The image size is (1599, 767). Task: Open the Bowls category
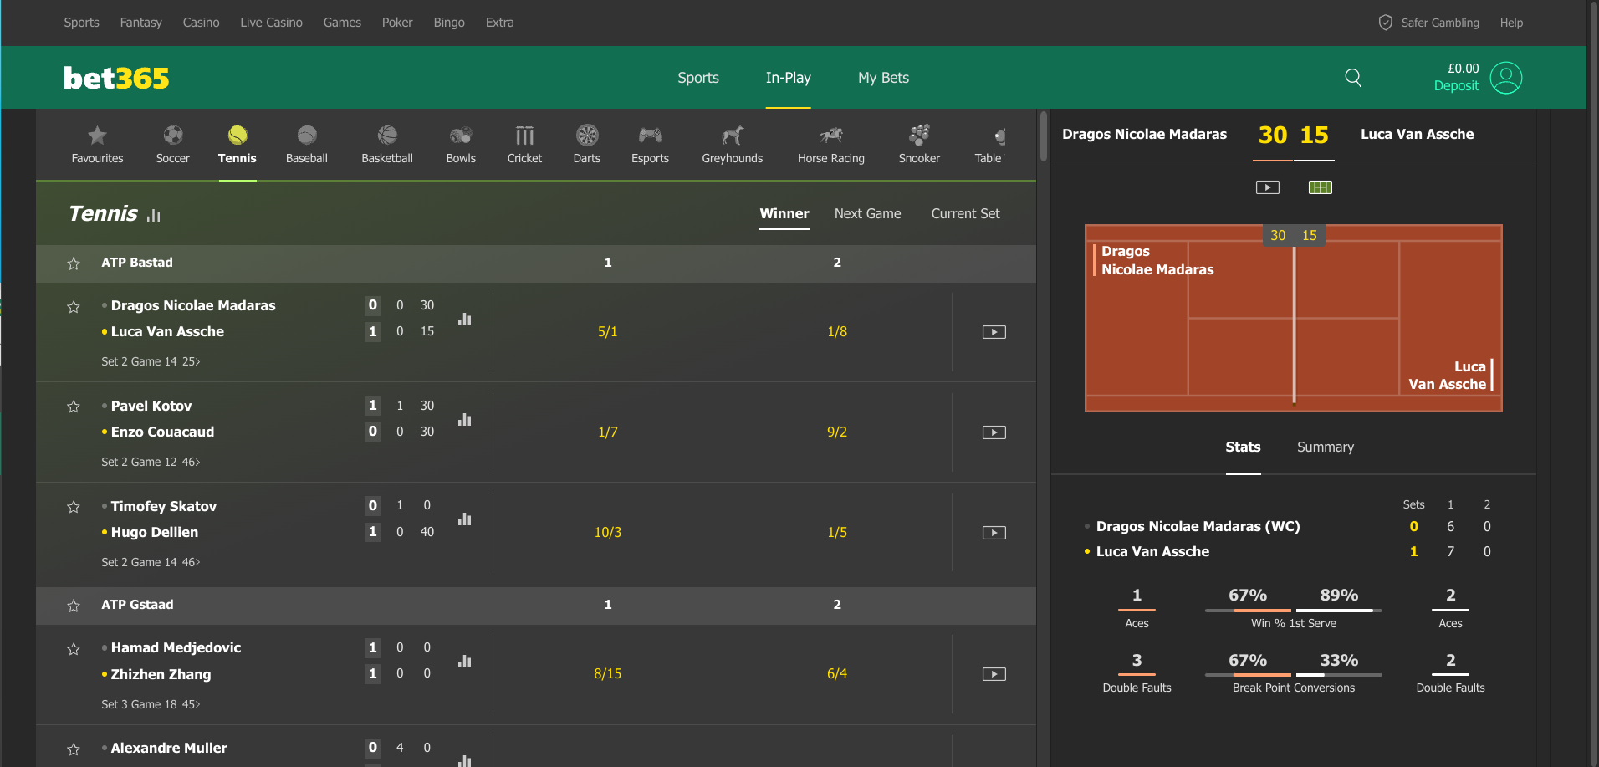[461, 145]
